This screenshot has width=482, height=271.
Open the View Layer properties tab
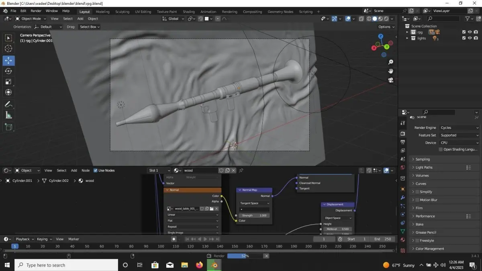403,151
